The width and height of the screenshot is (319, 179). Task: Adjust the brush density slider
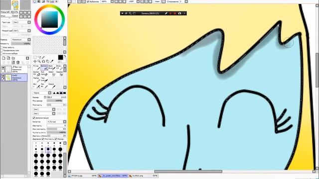tap(56, 105)
